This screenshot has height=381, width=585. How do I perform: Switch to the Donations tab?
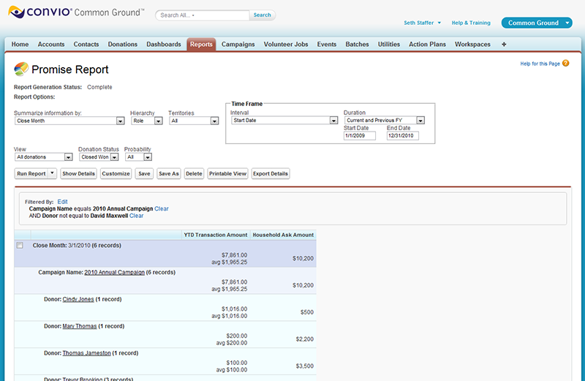pos(122,45)
